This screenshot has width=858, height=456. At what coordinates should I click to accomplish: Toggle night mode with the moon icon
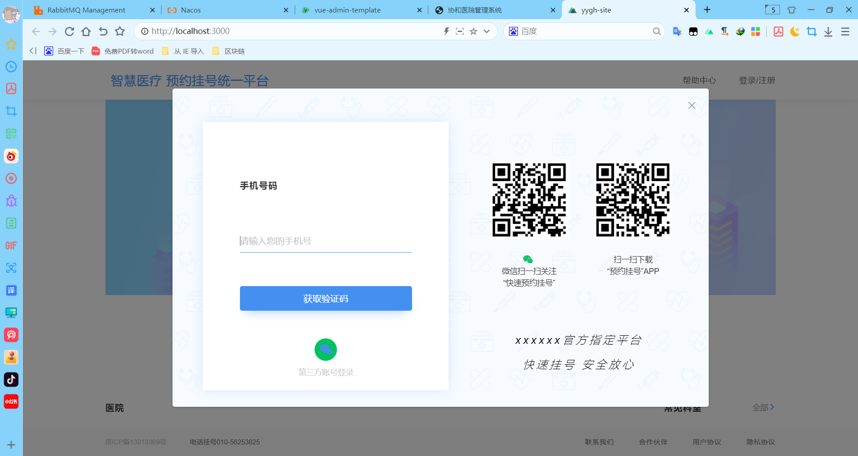coord(795,31)
